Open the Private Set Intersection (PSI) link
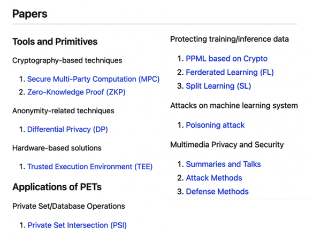 point(77,225)
